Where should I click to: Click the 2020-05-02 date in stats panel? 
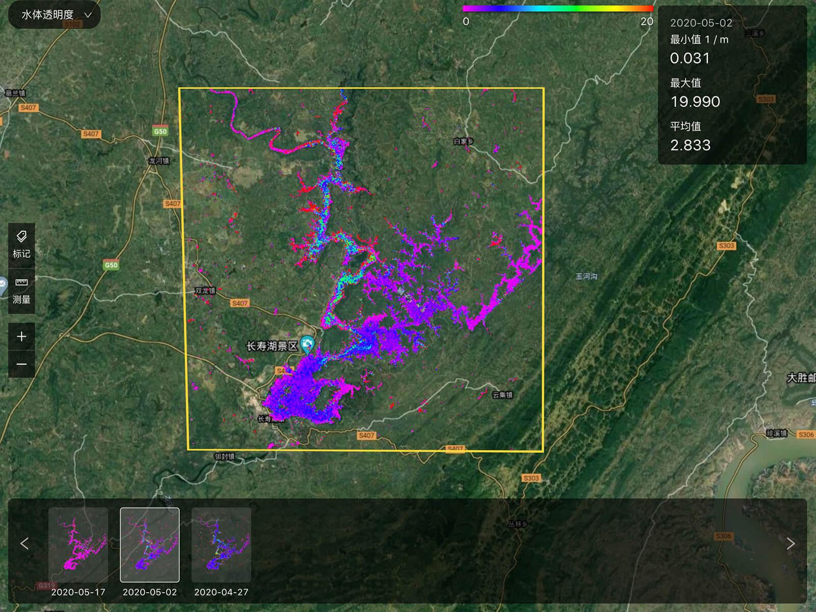(701, 23)
